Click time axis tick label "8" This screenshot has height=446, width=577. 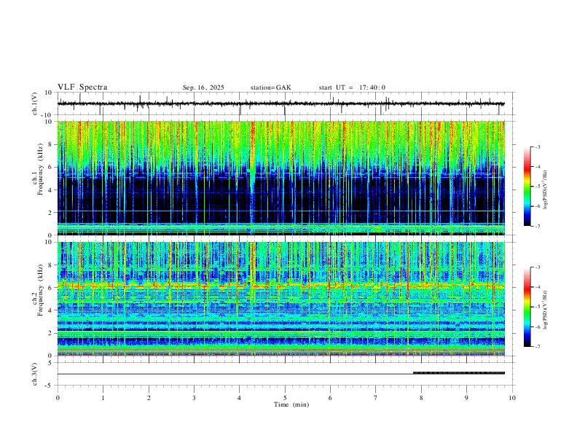(421, 398)
